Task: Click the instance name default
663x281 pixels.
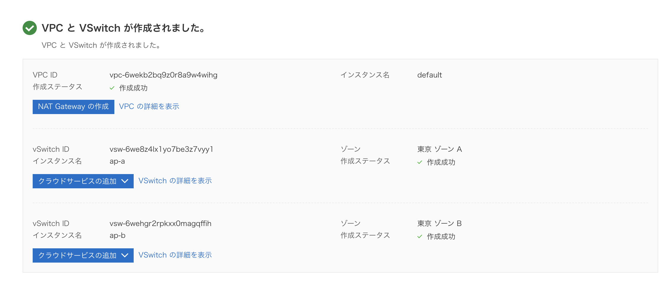Action: (x=430, y=75)
